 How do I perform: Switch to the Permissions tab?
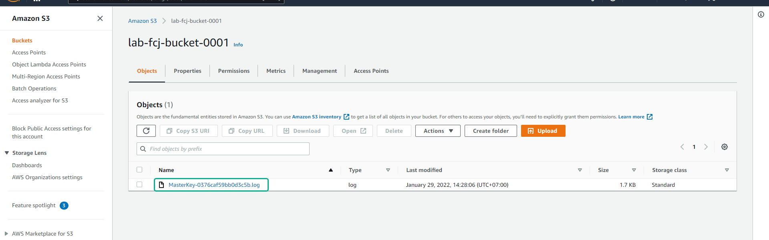pos(234,71)
